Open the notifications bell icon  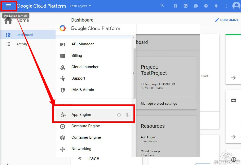click(x=216, y=6)
